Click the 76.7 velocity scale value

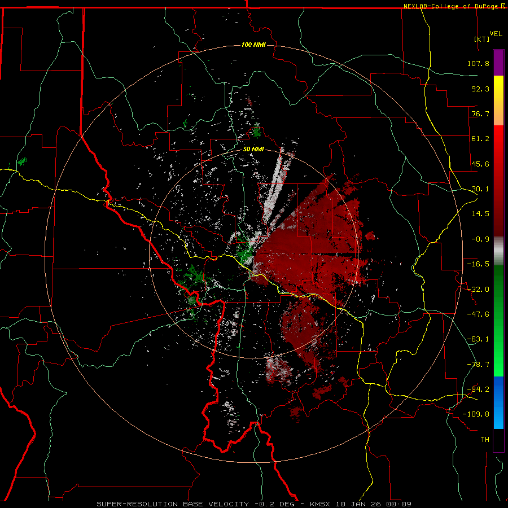480,113
